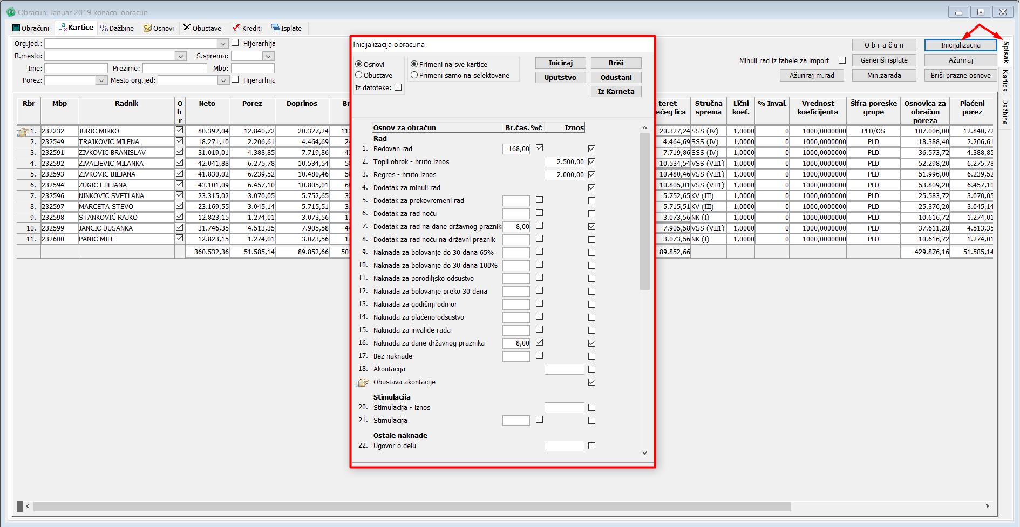Check Minuli rad iz tabele za import
This screenshot has height=527, width=1020.
click(842, 60)
